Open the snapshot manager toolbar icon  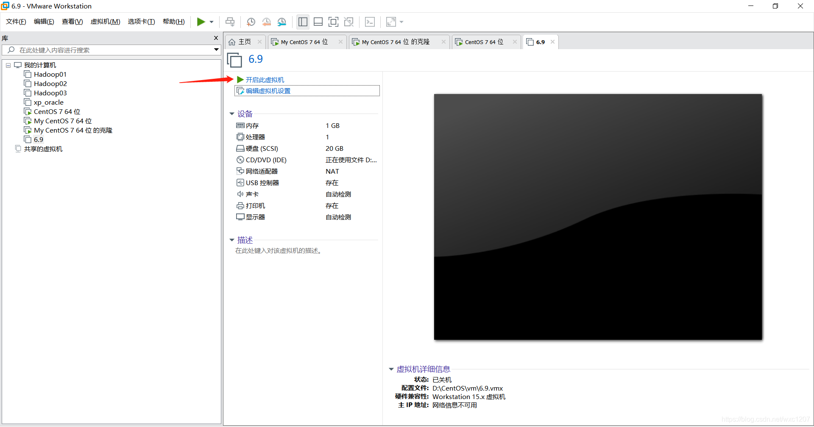[x=282, y=22]
